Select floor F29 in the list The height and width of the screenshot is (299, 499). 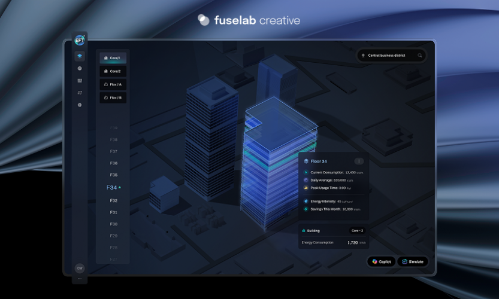(x=114, y=236)
